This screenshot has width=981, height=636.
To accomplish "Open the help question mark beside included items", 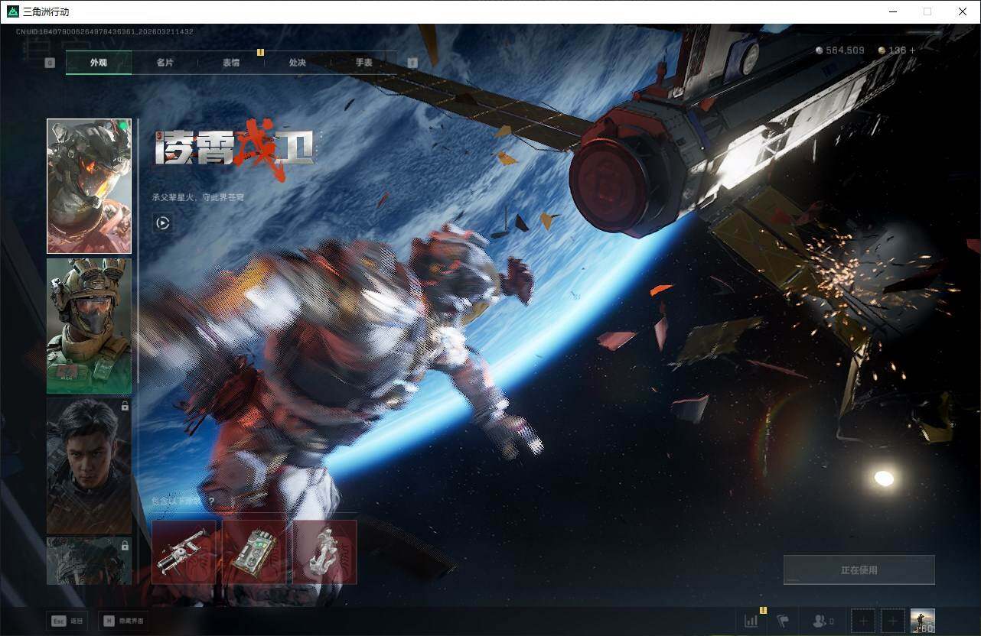I will pyautogui.click(x=211, y=501).
